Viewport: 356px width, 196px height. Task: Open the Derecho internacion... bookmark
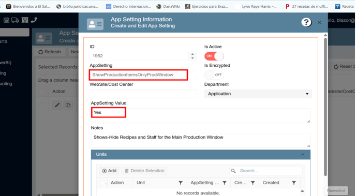(128, 7)
